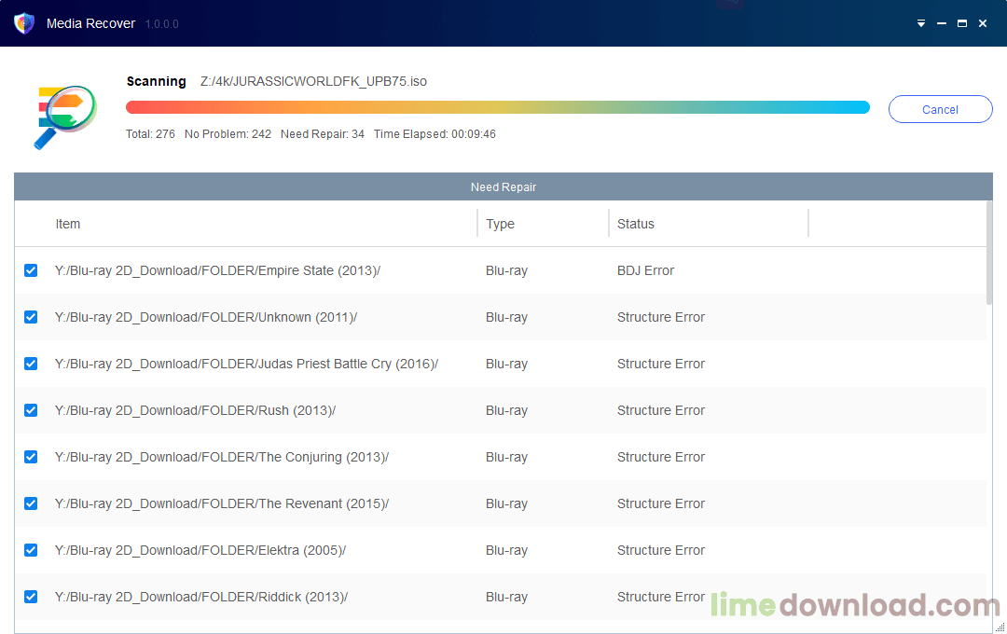Maximize the Media Recover window
Screen dimensions: 1007x634
pos(961,22)
